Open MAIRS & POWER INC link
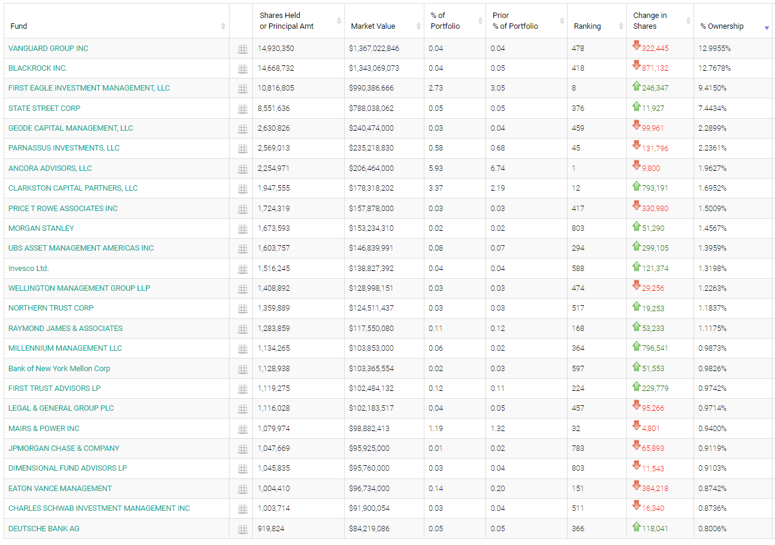775x545 pixels. (44, 429)
